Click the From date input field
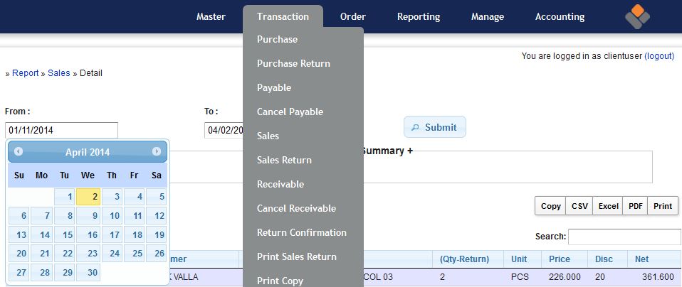 [x=61, y=130]
